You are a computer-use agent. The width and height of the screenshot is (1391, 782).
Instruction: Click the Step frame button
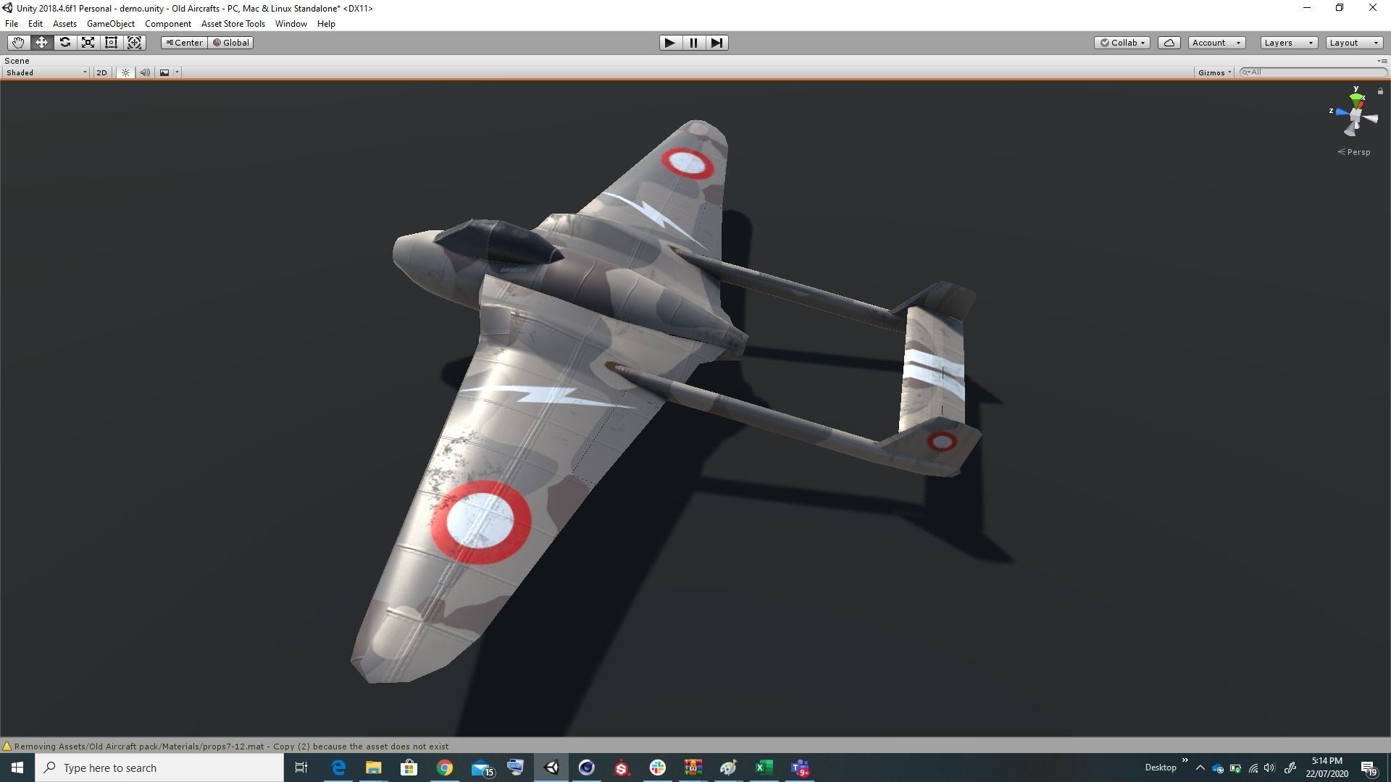(x=717, y=43)
